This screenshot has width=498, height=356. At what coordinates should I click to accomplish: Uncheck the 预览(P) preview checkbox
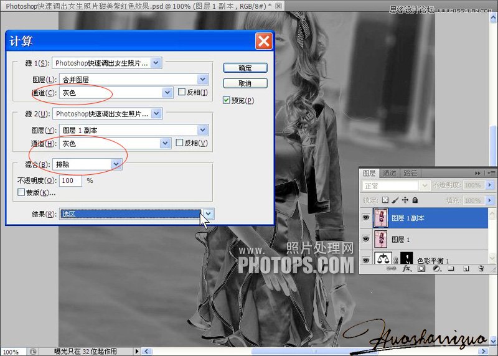pos(227,100)
